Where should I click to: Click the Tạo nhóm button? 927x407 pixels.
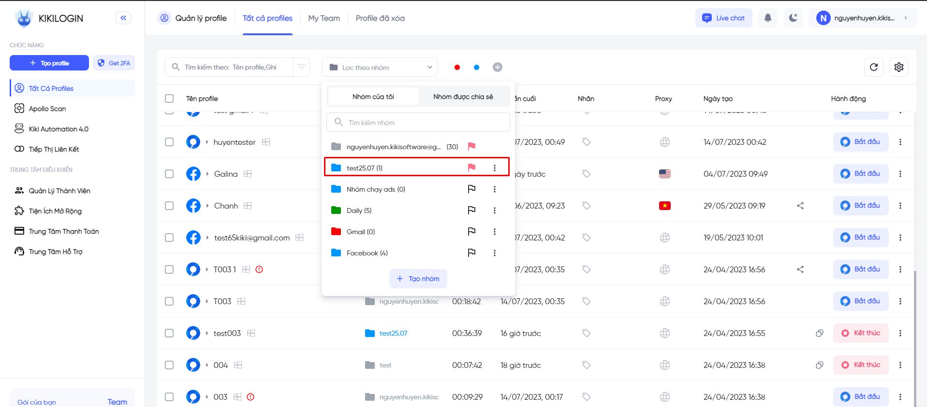(x=418, y=279)
